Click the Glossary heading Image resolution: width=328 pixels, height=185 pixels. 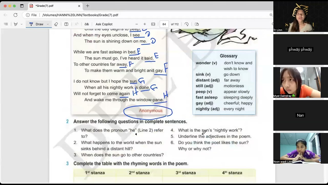tap(229, 56)
